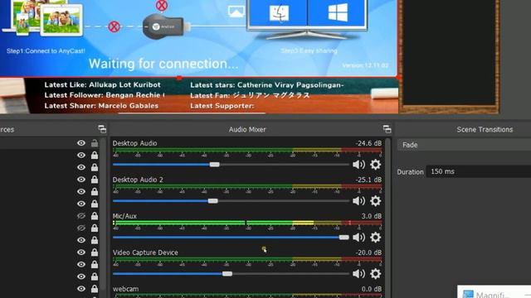The image size is (531, 298).
Task: Click the bottom-center red resize handle
Action: tap(179, 78)
